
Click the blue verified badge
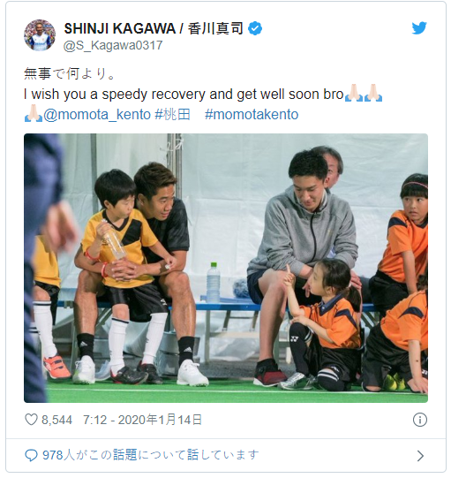[255, 28]
